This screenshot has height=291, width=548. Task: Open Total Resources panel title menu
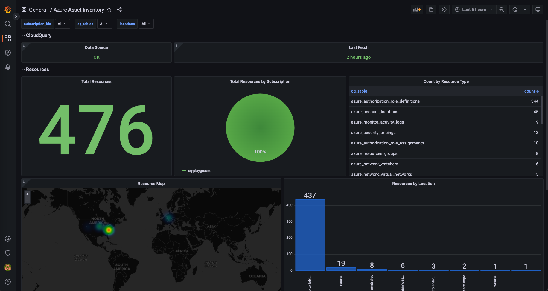click(96, 81)
